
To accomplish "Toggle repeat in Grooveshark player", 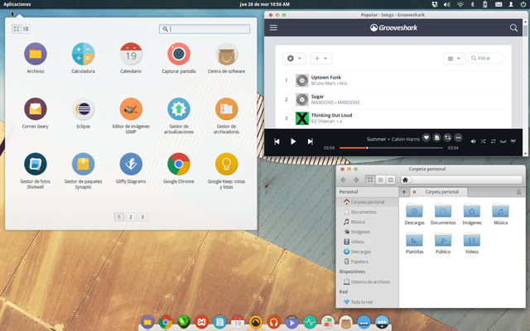I will click(494, 142).
